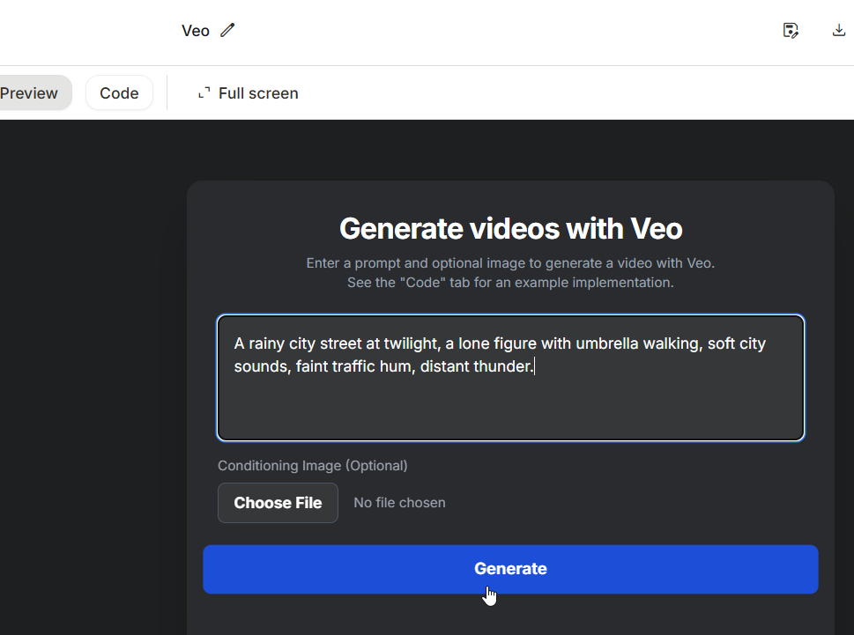Click the Veo app title text
Image resolution: width=854 pixels, height=635 pixels.
pos(195,31)
